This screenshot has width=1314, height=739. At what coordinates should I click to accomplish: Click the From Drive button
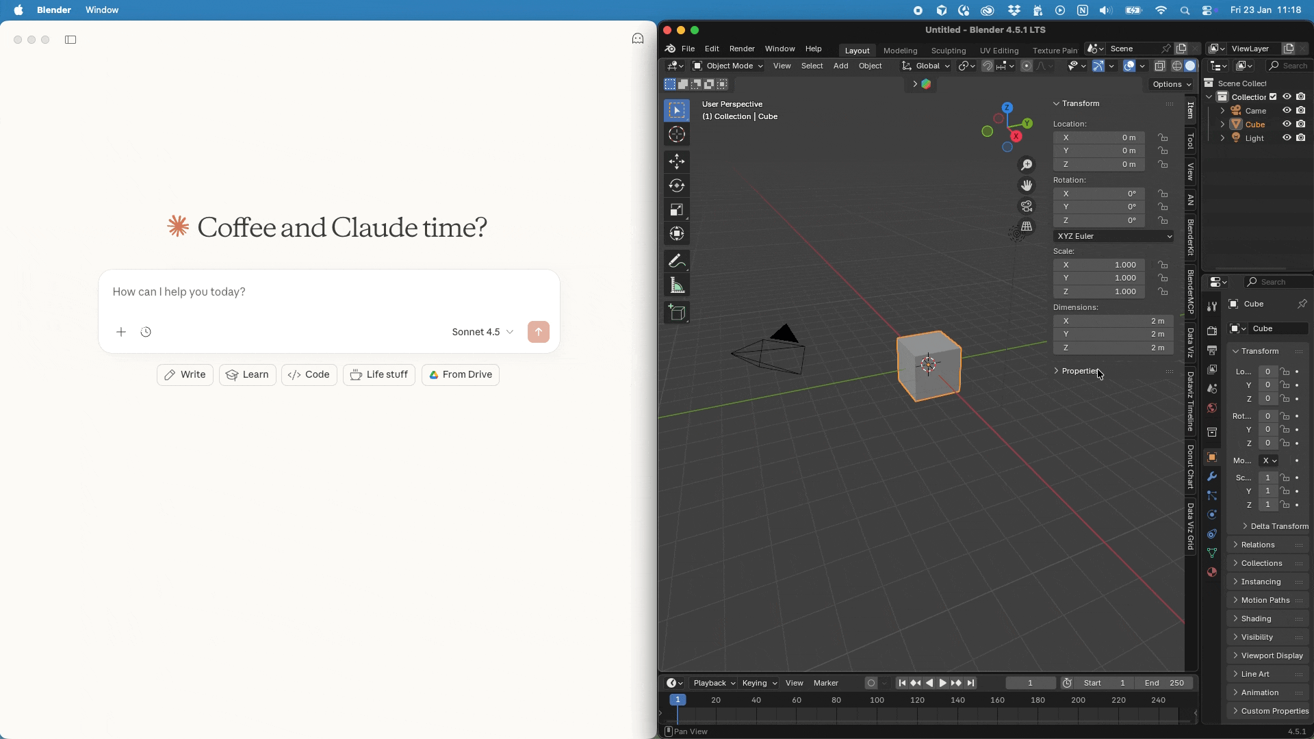tap(460, 375)
